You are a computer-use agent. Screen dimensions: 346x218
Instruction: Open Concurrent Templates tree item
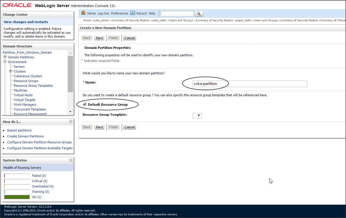pos(30,109)
